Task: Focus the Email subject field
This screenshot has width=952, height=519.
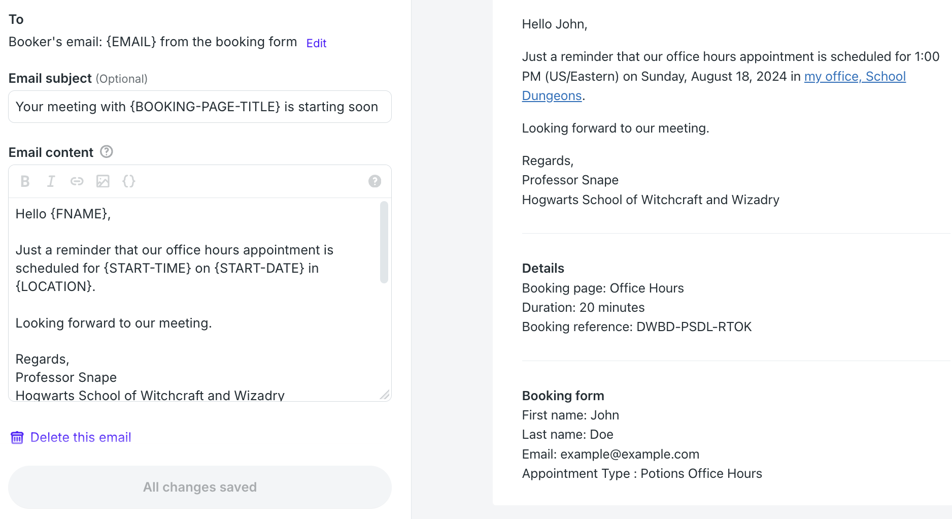Action: (200, 107)
